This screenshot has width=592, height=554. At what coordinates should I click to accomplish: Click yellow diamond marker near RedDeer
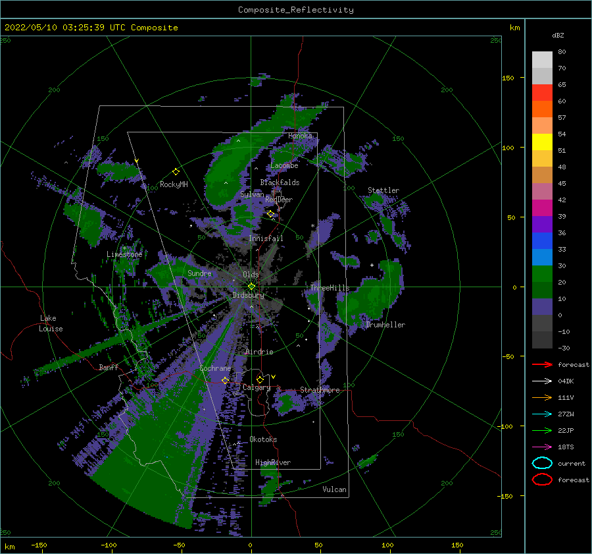click(x=271, y=214)
